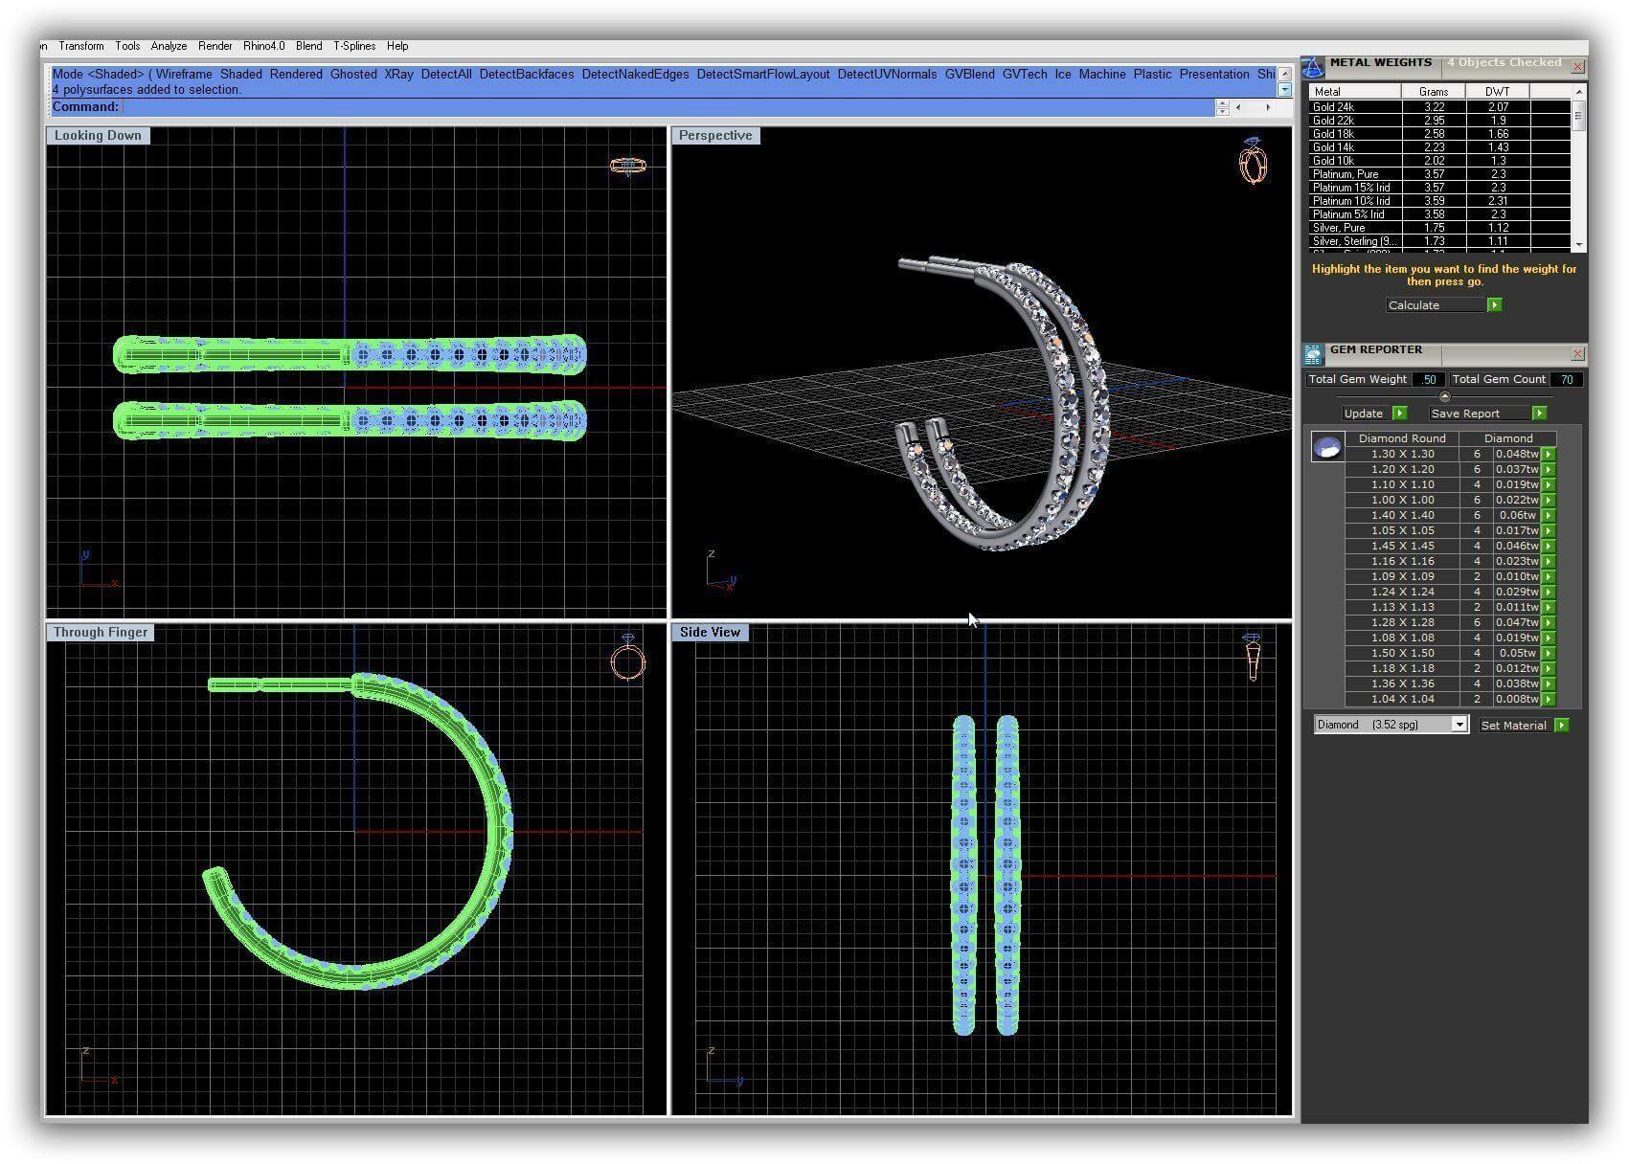Click green arrow for 1.09 X 1.09 row
Viewport: 1629px width, 1164px height.
(1549, 576)
